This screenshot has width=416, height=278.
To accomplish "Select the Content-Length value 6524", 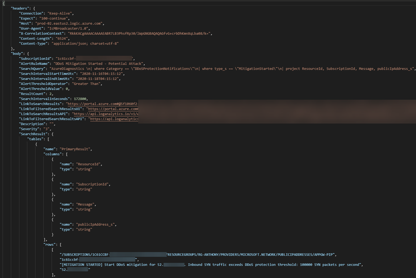I will (62, 38).
